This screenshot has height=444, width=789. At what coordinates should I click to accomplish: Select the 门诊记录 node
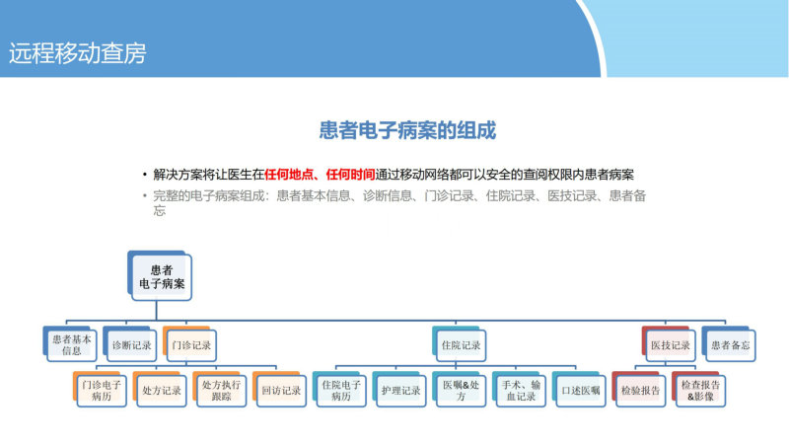click(191, 345)
